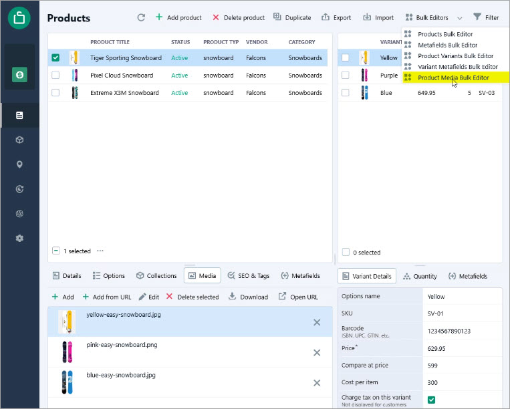Viewport: 510px width, 409px height.
Task: Open the Products list sidebar icon
Action: click(x=19, y=115)
